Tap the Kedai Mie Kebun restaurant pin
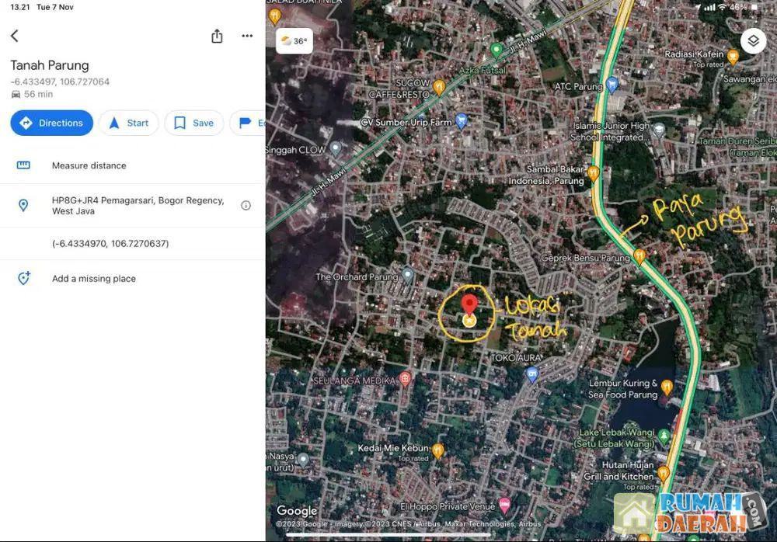The height and width of the screenshot is (542, 777). point(438,450)
